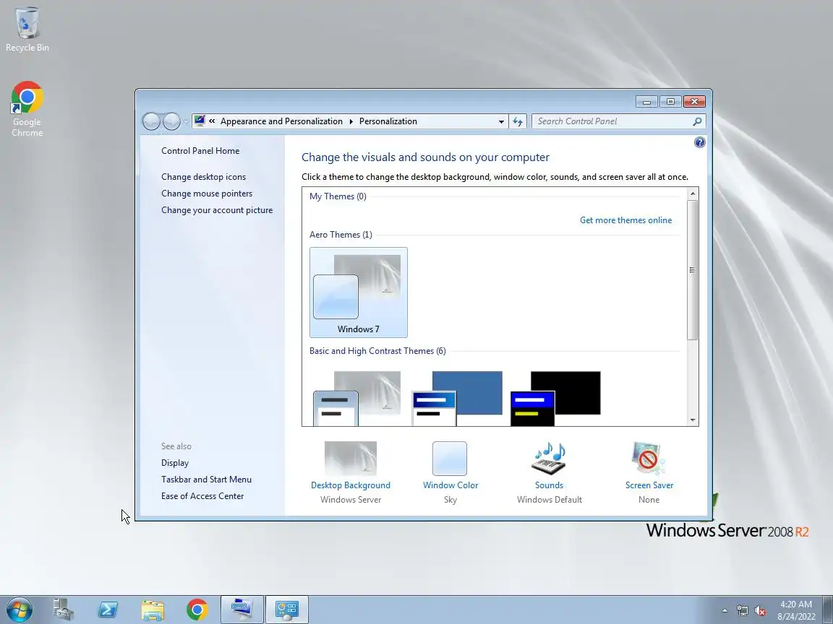833x624 pixels.
Task: Click the Screen Saver text link
Action: point(649,485)
